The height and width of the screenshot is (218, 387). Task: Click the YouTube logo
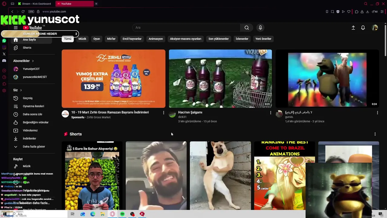pos(32,28)
